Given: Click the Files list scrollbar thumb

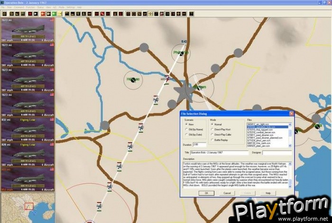Looking at the screenshot, I should click(290, 133).
